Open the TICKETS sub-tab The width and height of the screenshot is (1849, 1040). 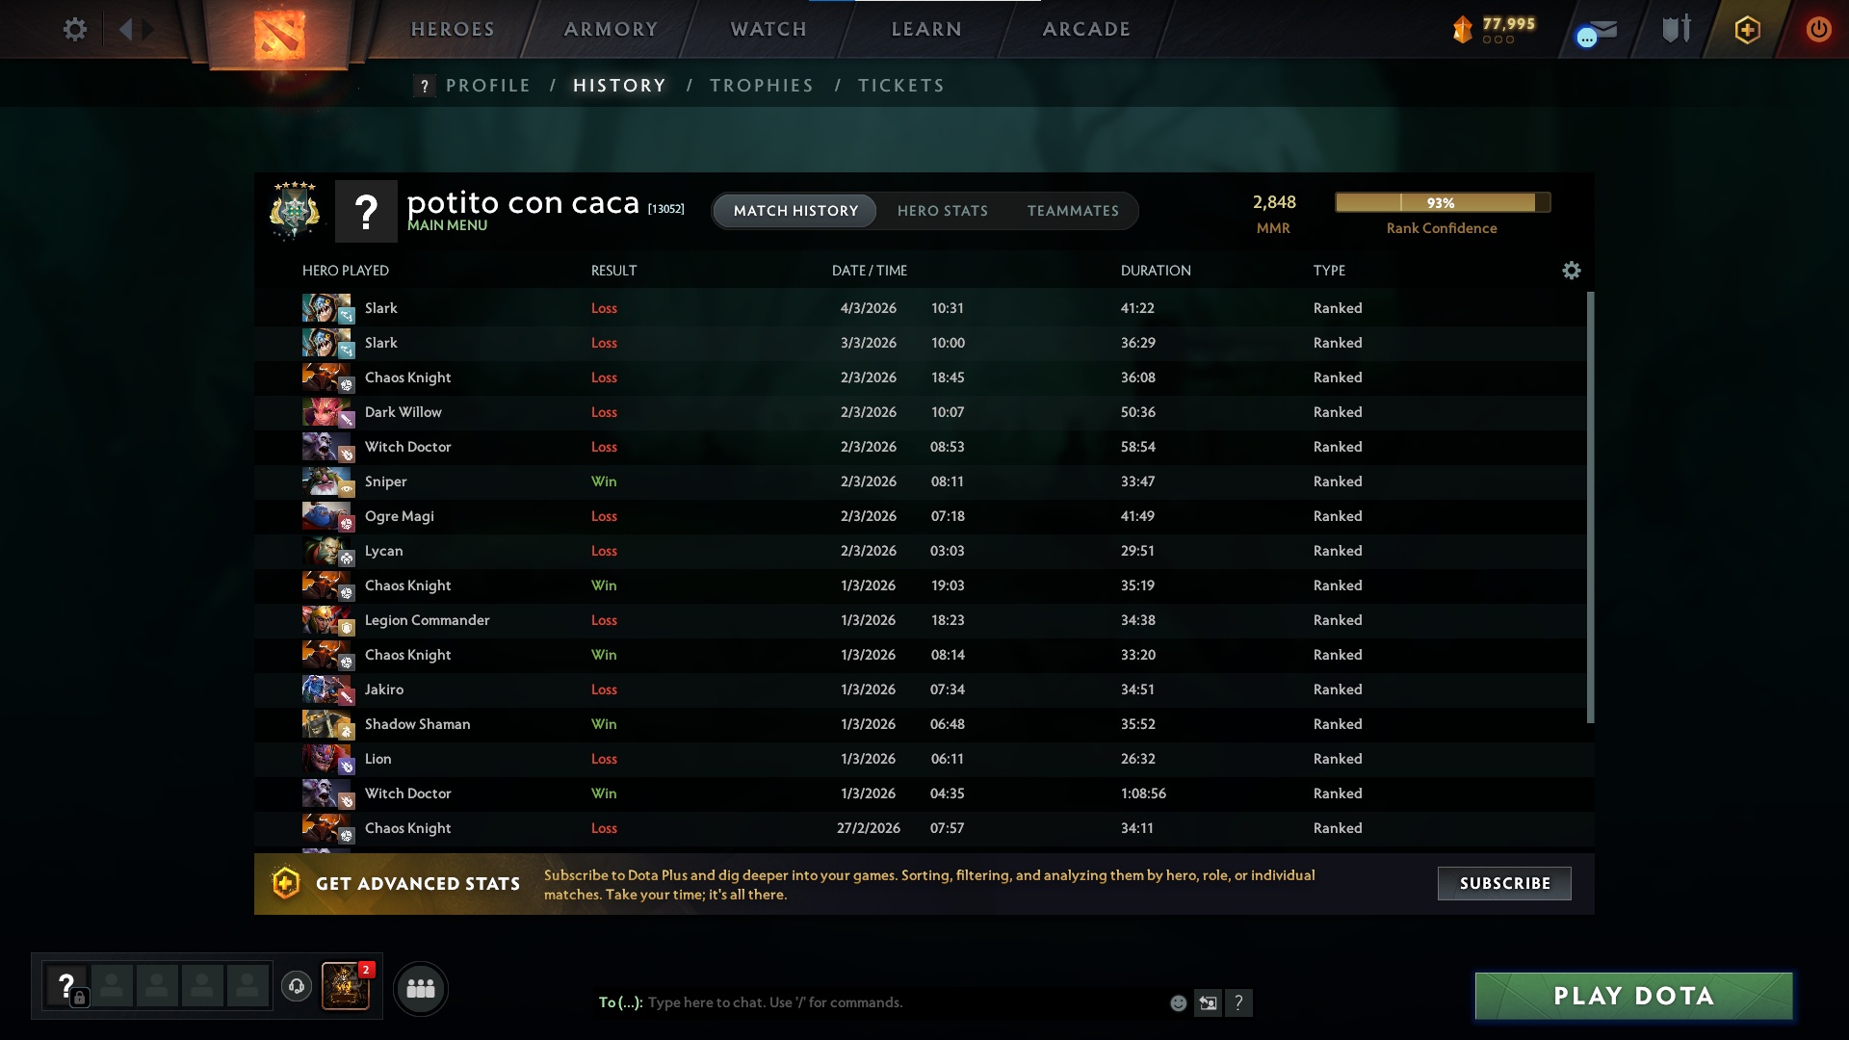point(901,86)
